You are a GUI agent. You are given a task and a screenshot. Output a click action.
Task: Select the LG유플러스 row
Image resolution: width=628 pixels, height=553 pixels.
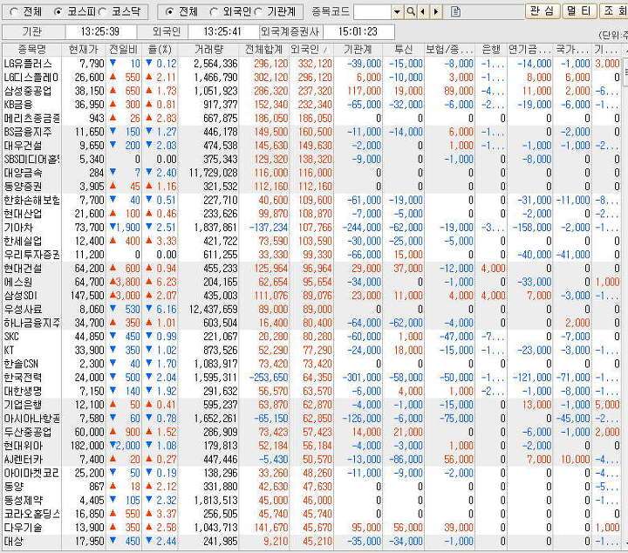(x=312, y=64)
